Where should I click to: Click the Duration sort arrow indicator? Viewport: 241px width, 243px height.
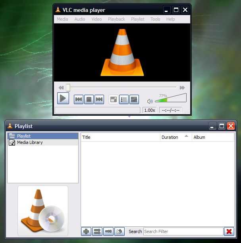pos(186,136)
